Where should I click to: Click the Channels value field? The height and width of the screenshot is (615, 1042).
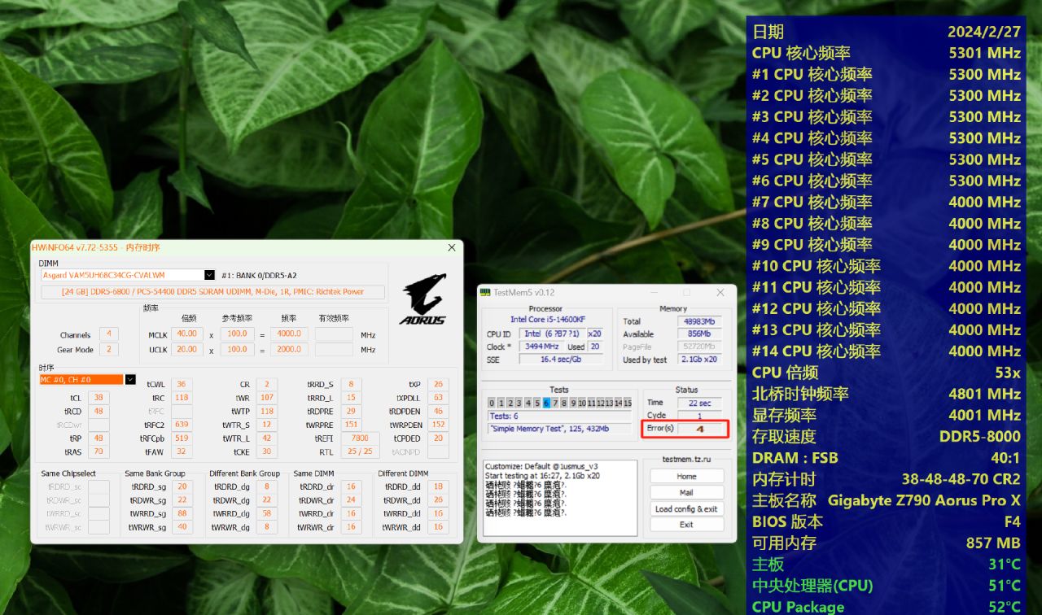(x=108, y=334)
